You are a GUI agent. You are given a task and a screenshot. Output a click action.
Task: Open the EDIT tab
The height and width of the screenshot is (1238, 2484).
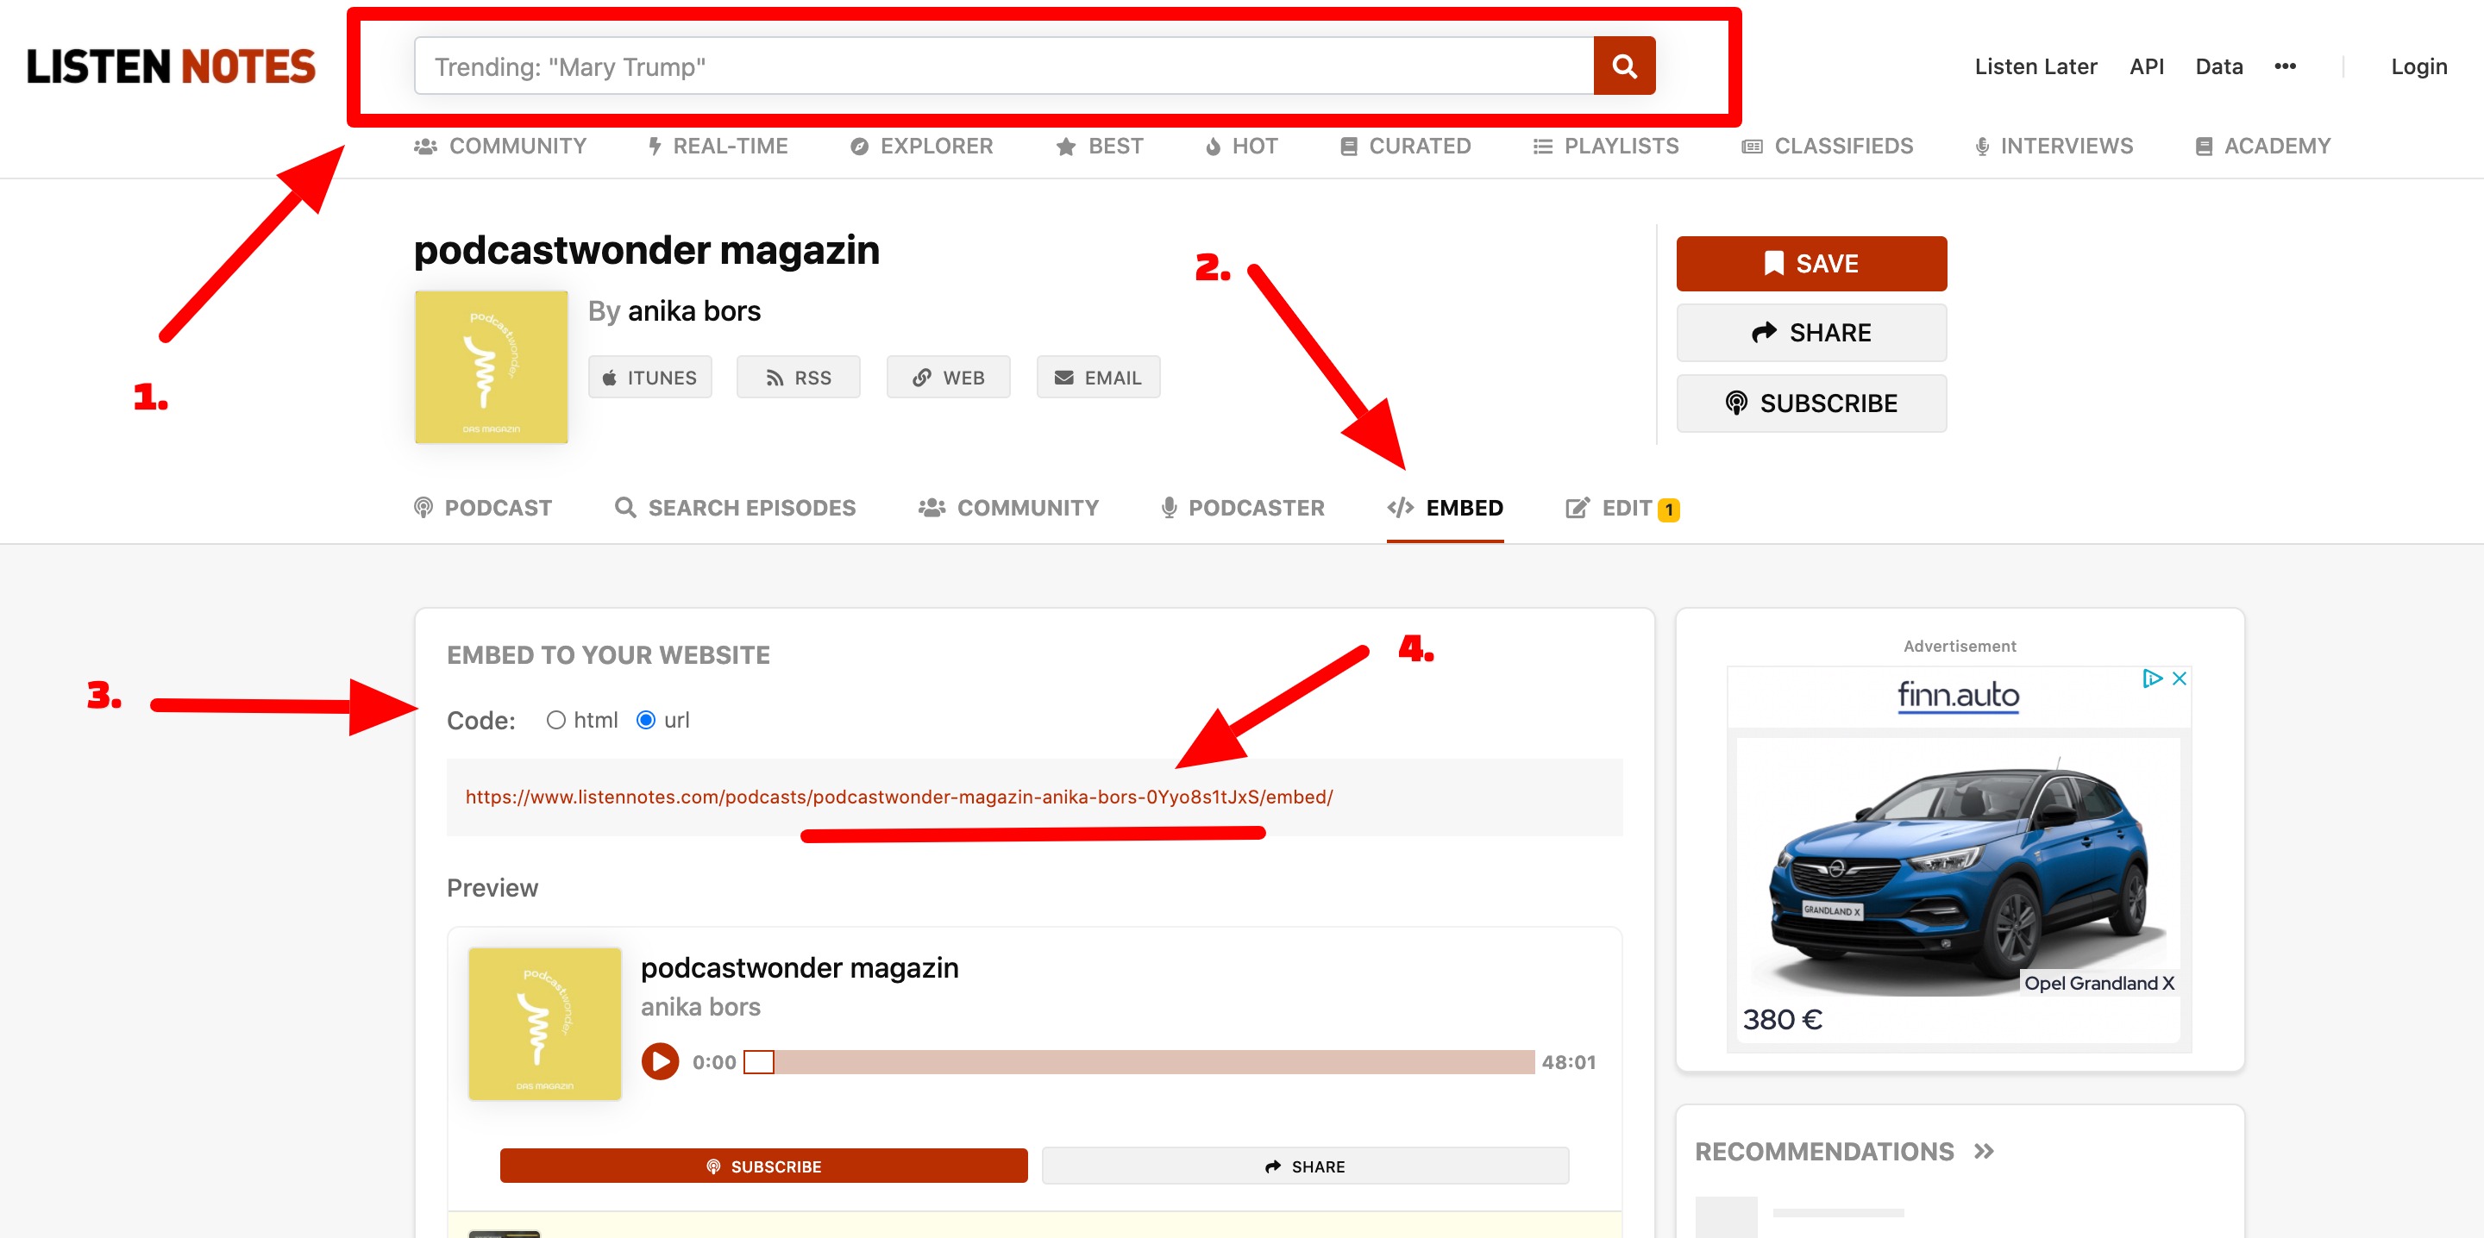1623,508
